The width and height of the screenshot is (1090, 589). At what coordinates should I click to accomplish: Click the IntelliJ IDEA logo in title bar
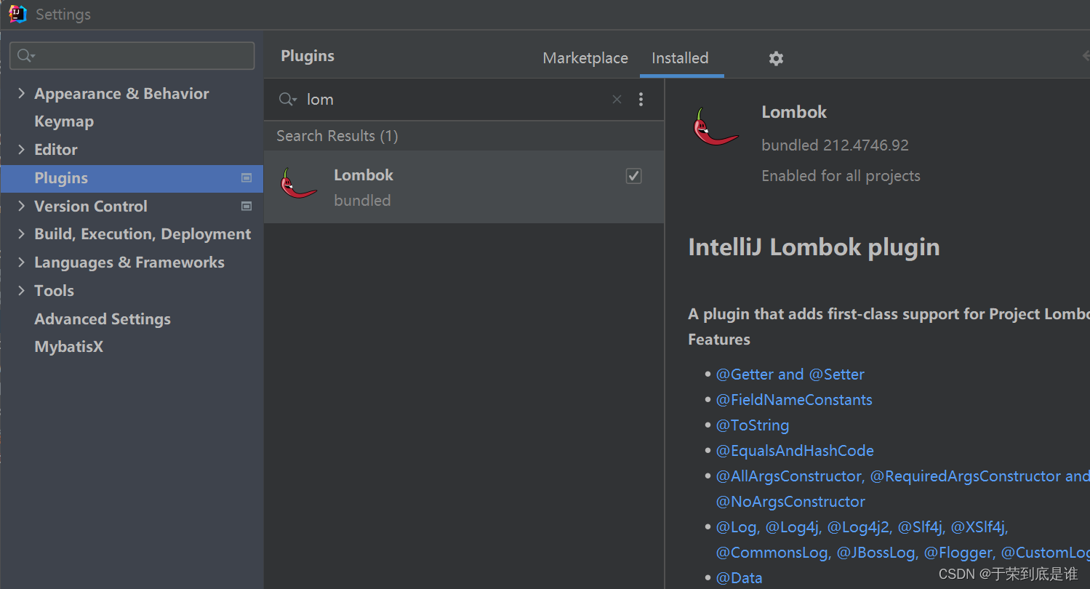17,14
